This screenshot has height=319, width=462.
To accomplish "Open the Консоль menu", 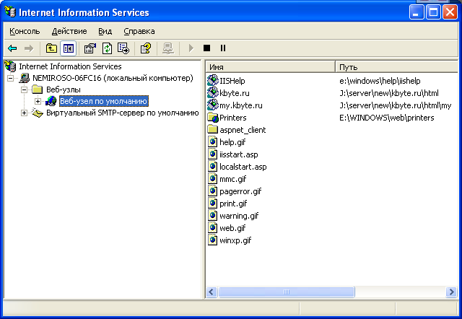I will [25, 31].
